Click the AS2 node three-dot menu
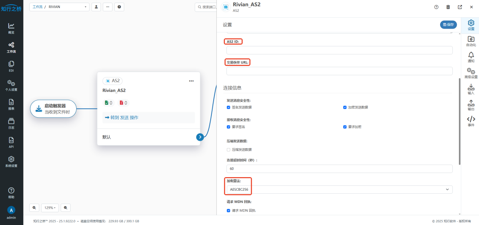This screenshot has width=479, height=225. click(191, 81)
